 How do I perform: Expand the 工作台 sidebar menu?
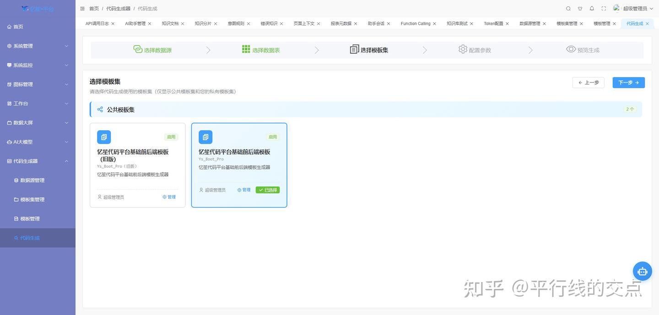pyautogui.click(x=38, y=104)
